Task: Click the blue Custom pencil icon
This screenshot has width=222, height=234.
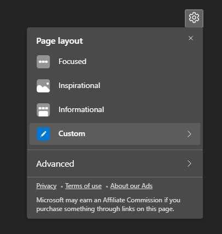Action: point(43,134)
